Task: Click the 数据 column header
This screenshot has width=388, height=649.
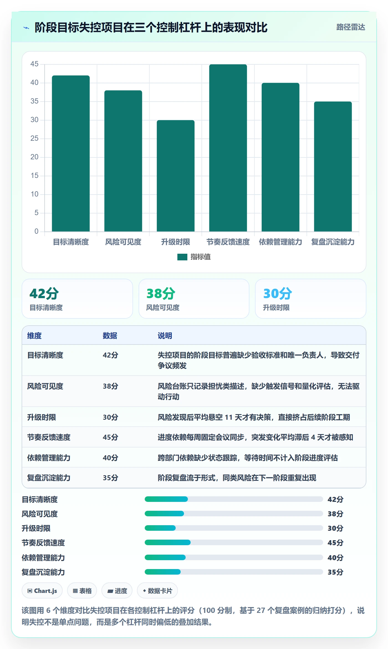Action: coord(110,336)
